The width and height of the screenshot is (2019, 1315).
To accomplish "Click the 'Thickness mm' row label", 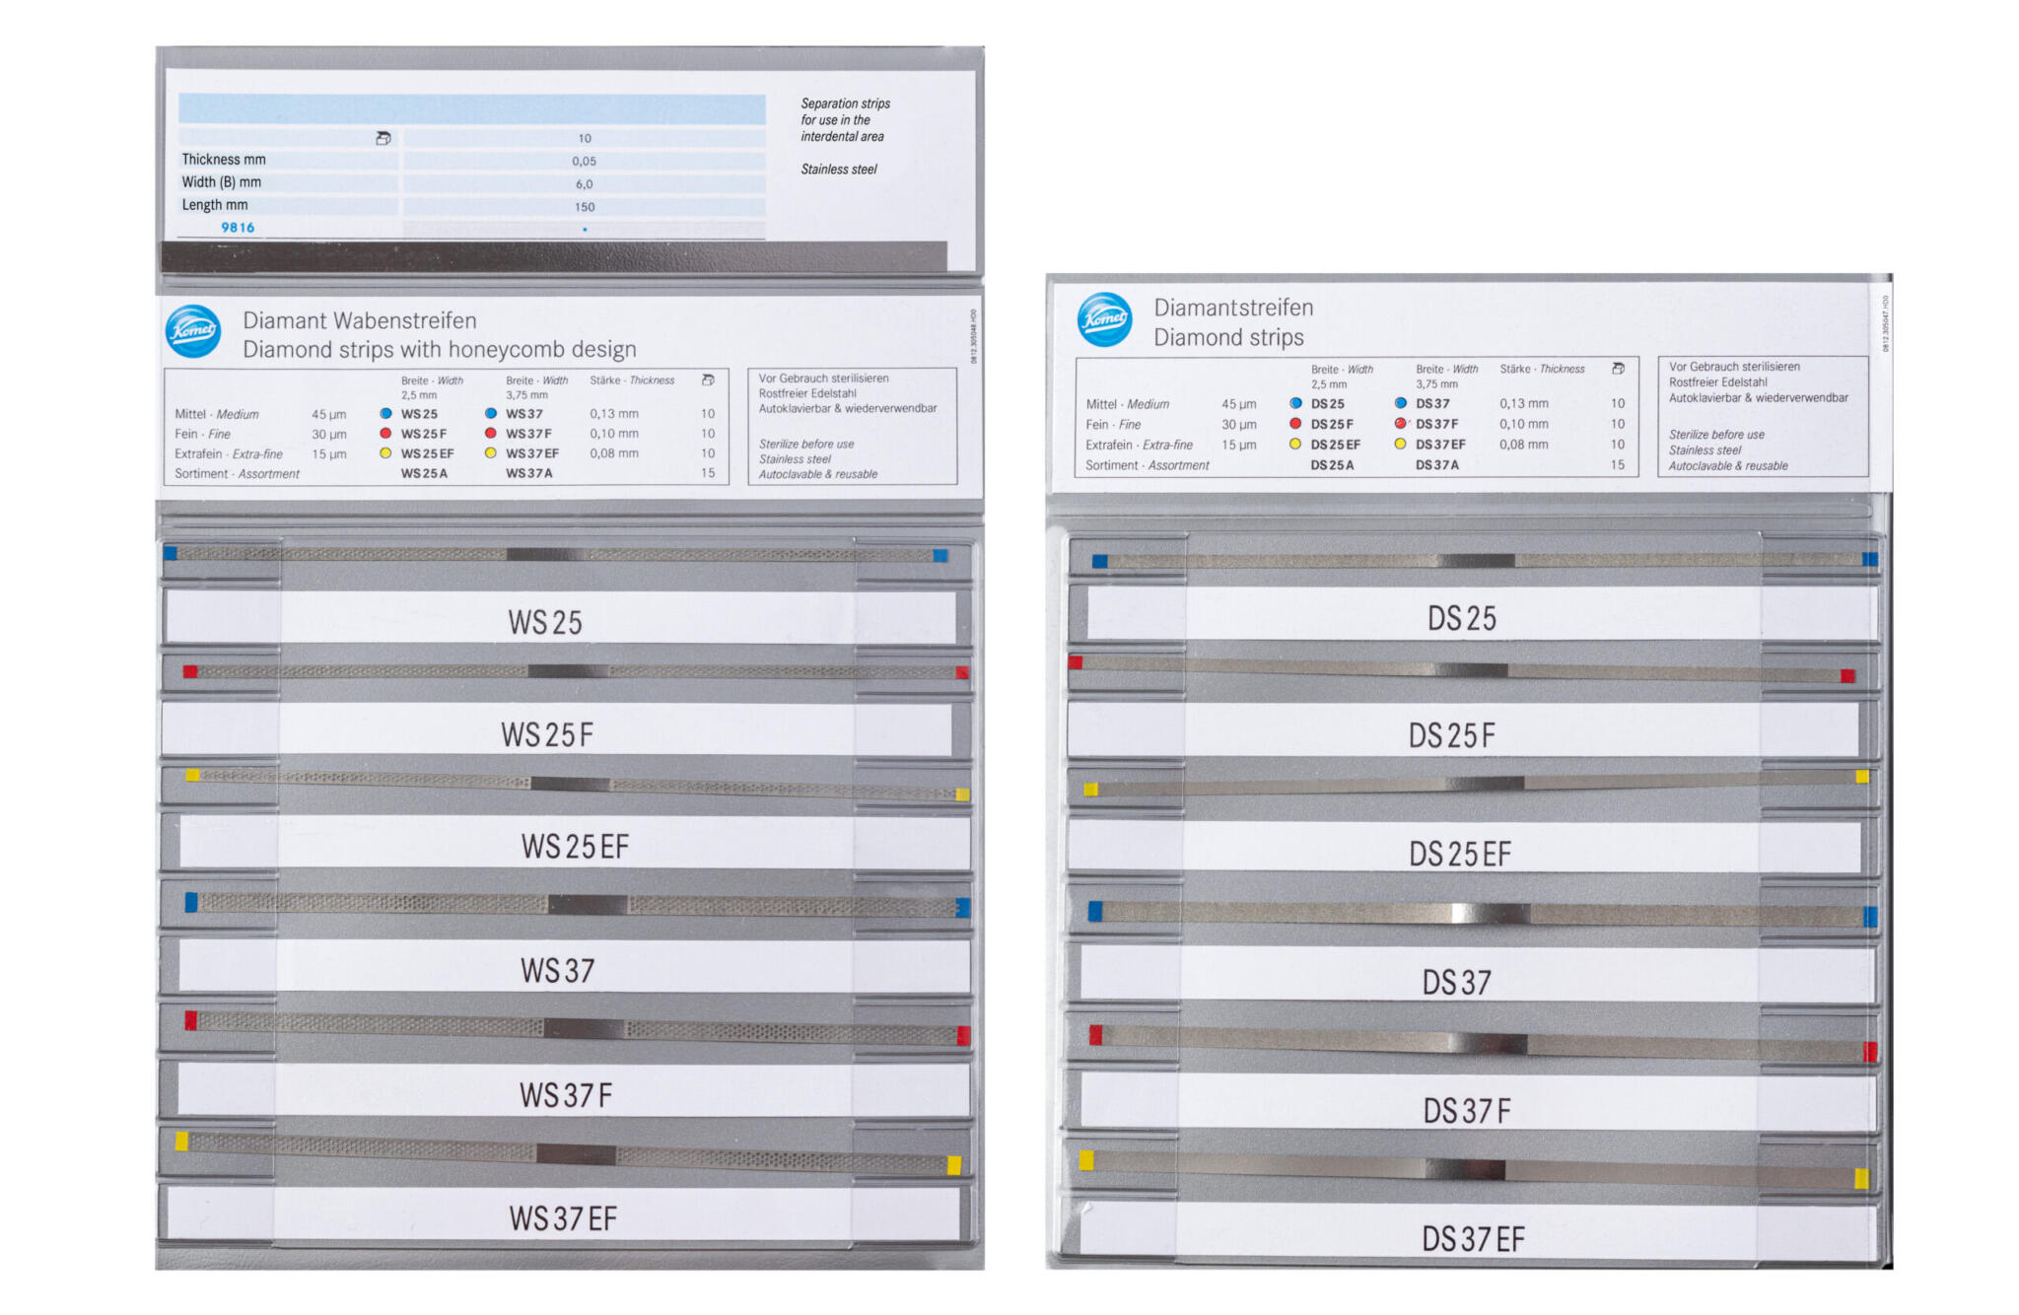I will click(x=224, y=160).
